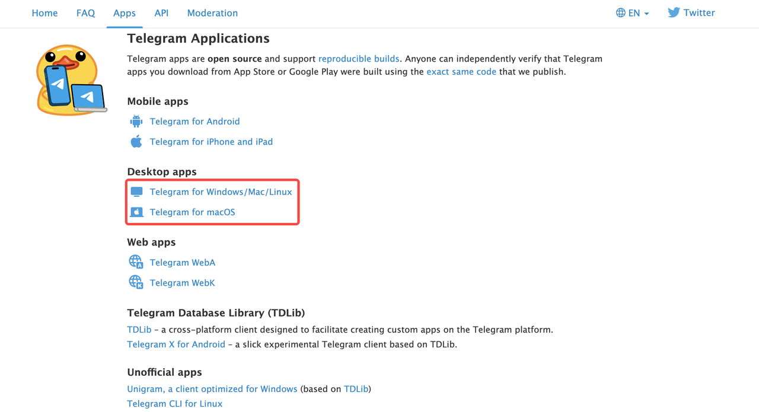This screenshot has height=412, width=759.
Task: Launch the Telegram WebA link
Action: coord(182,263)
